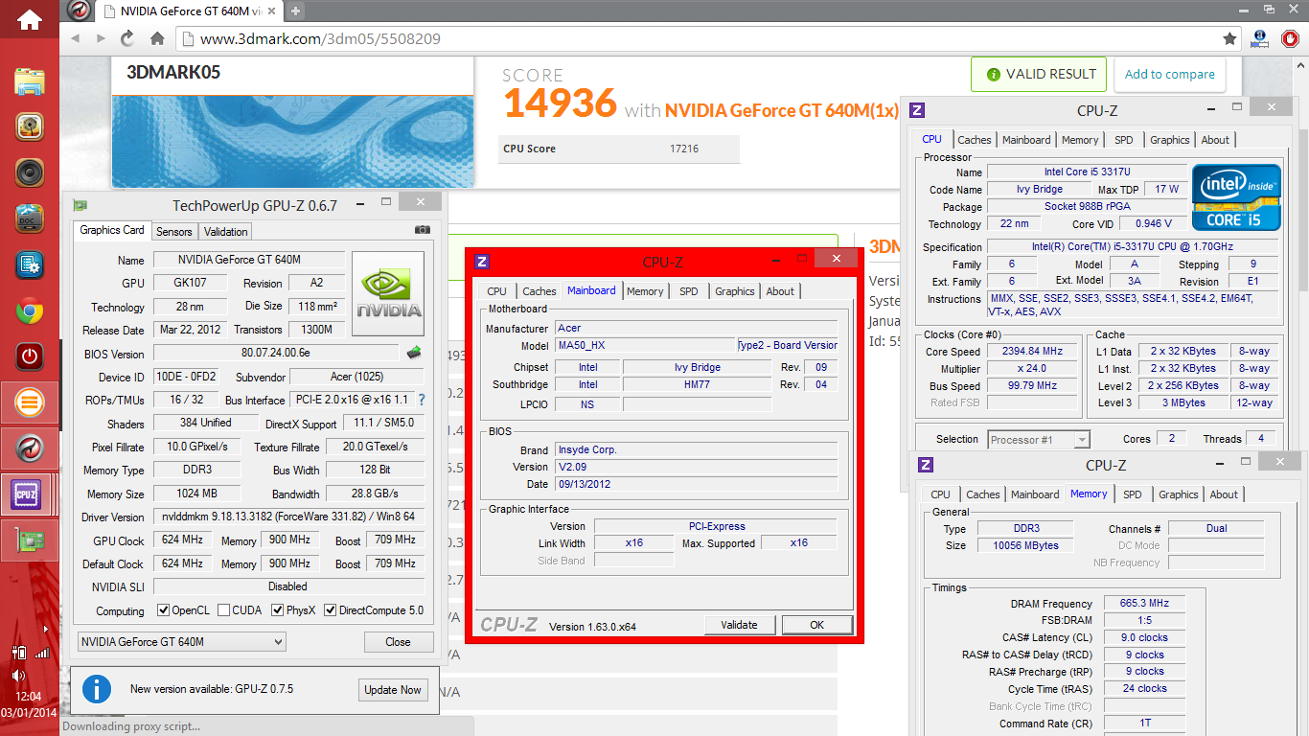Open the DOC viewer icon in the sidebar
The width and height of the screenshot is (1309, 736).
(30, 218)
